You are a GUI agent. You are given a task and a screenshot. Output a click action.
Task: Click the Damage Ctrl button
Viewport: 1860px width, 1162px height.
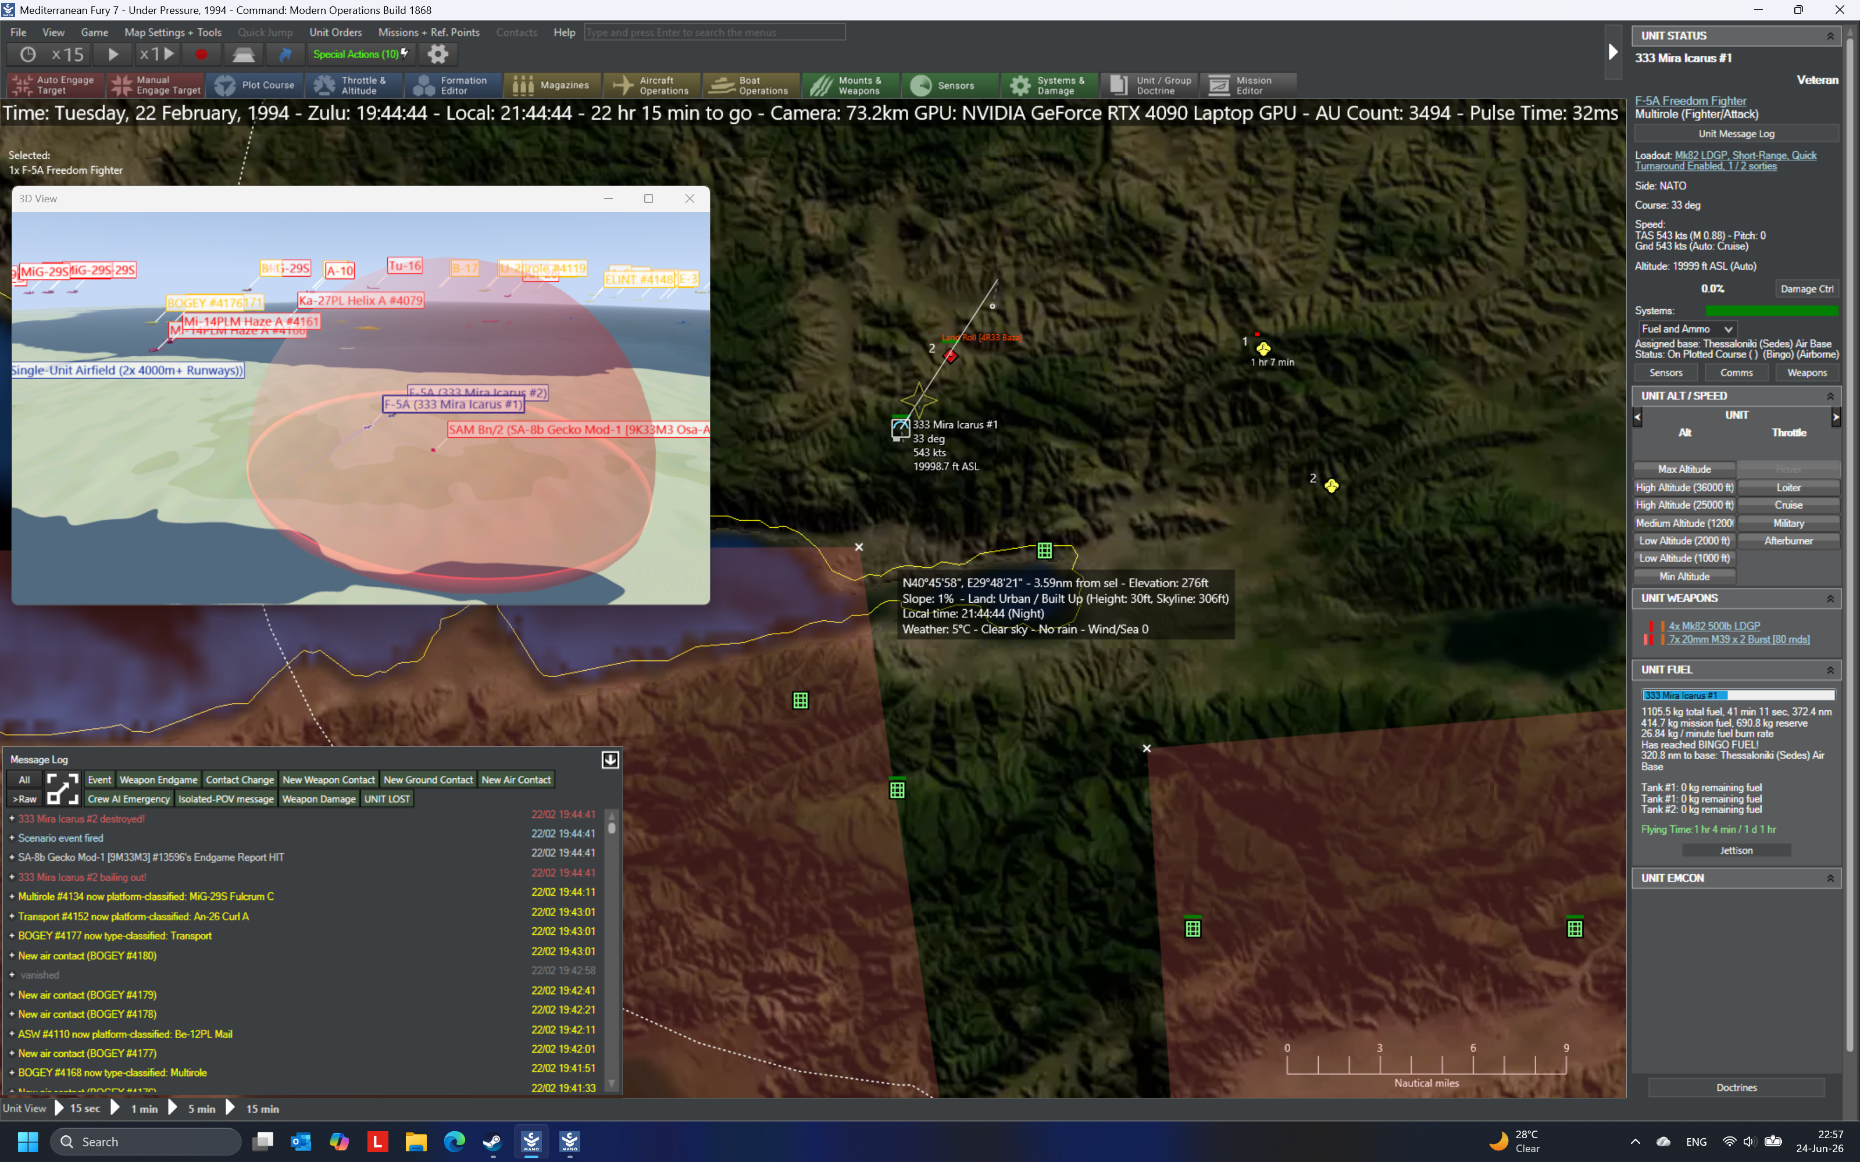point(1806,289)
